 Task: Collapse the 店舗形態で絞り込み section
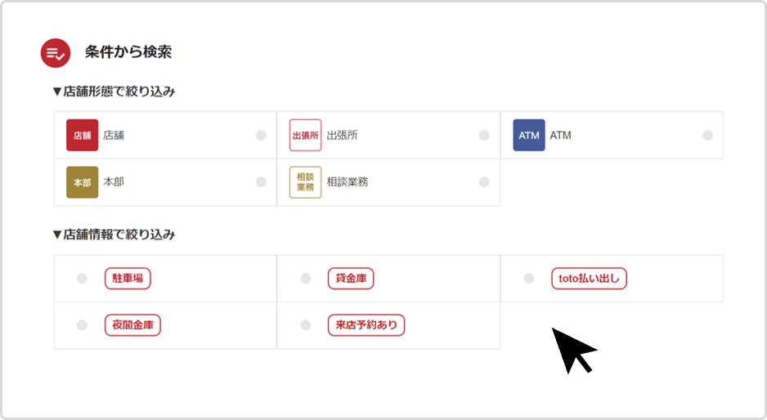pos(114,92)
